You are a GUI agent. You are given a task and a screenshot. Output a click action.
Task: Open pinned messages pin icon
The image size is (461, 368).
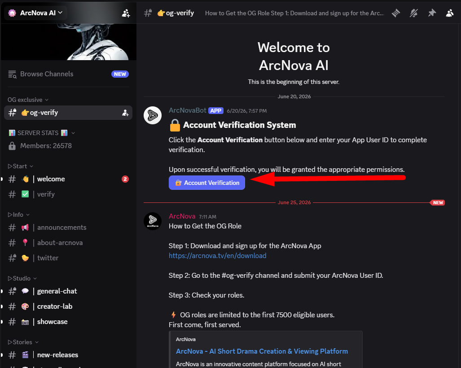pyautogui.click(x=432, y=13)
